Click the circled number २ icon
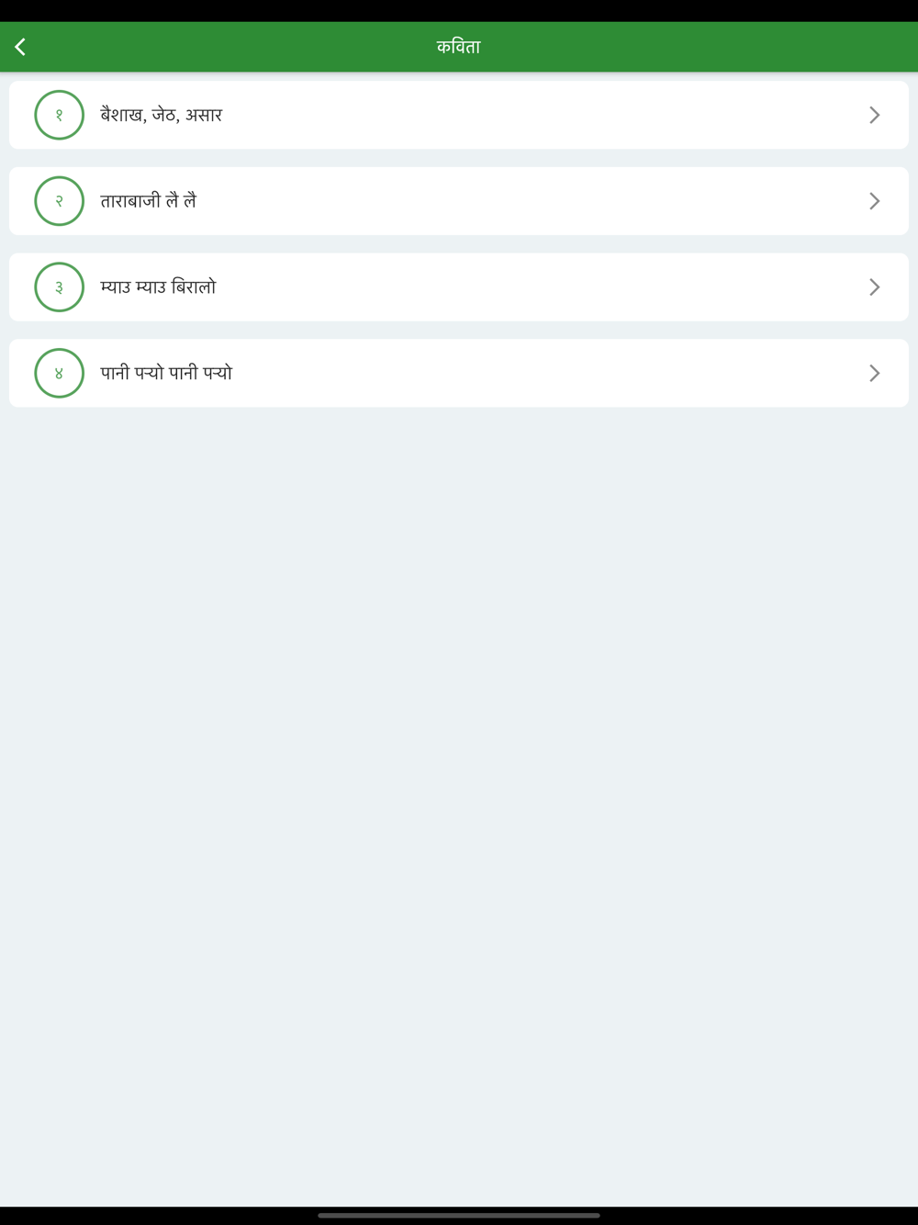918x1225 pixels. [x=59, y=201]
